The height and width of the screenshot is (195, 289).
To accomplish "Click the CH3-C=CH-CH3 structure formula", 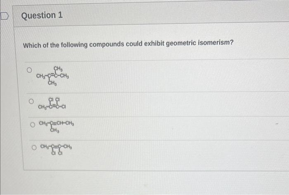I will [x=57, y=127].
